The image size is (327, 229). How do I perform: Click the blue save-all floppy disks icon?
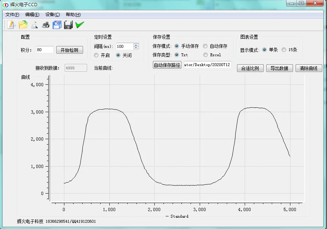tap(57, 25)
